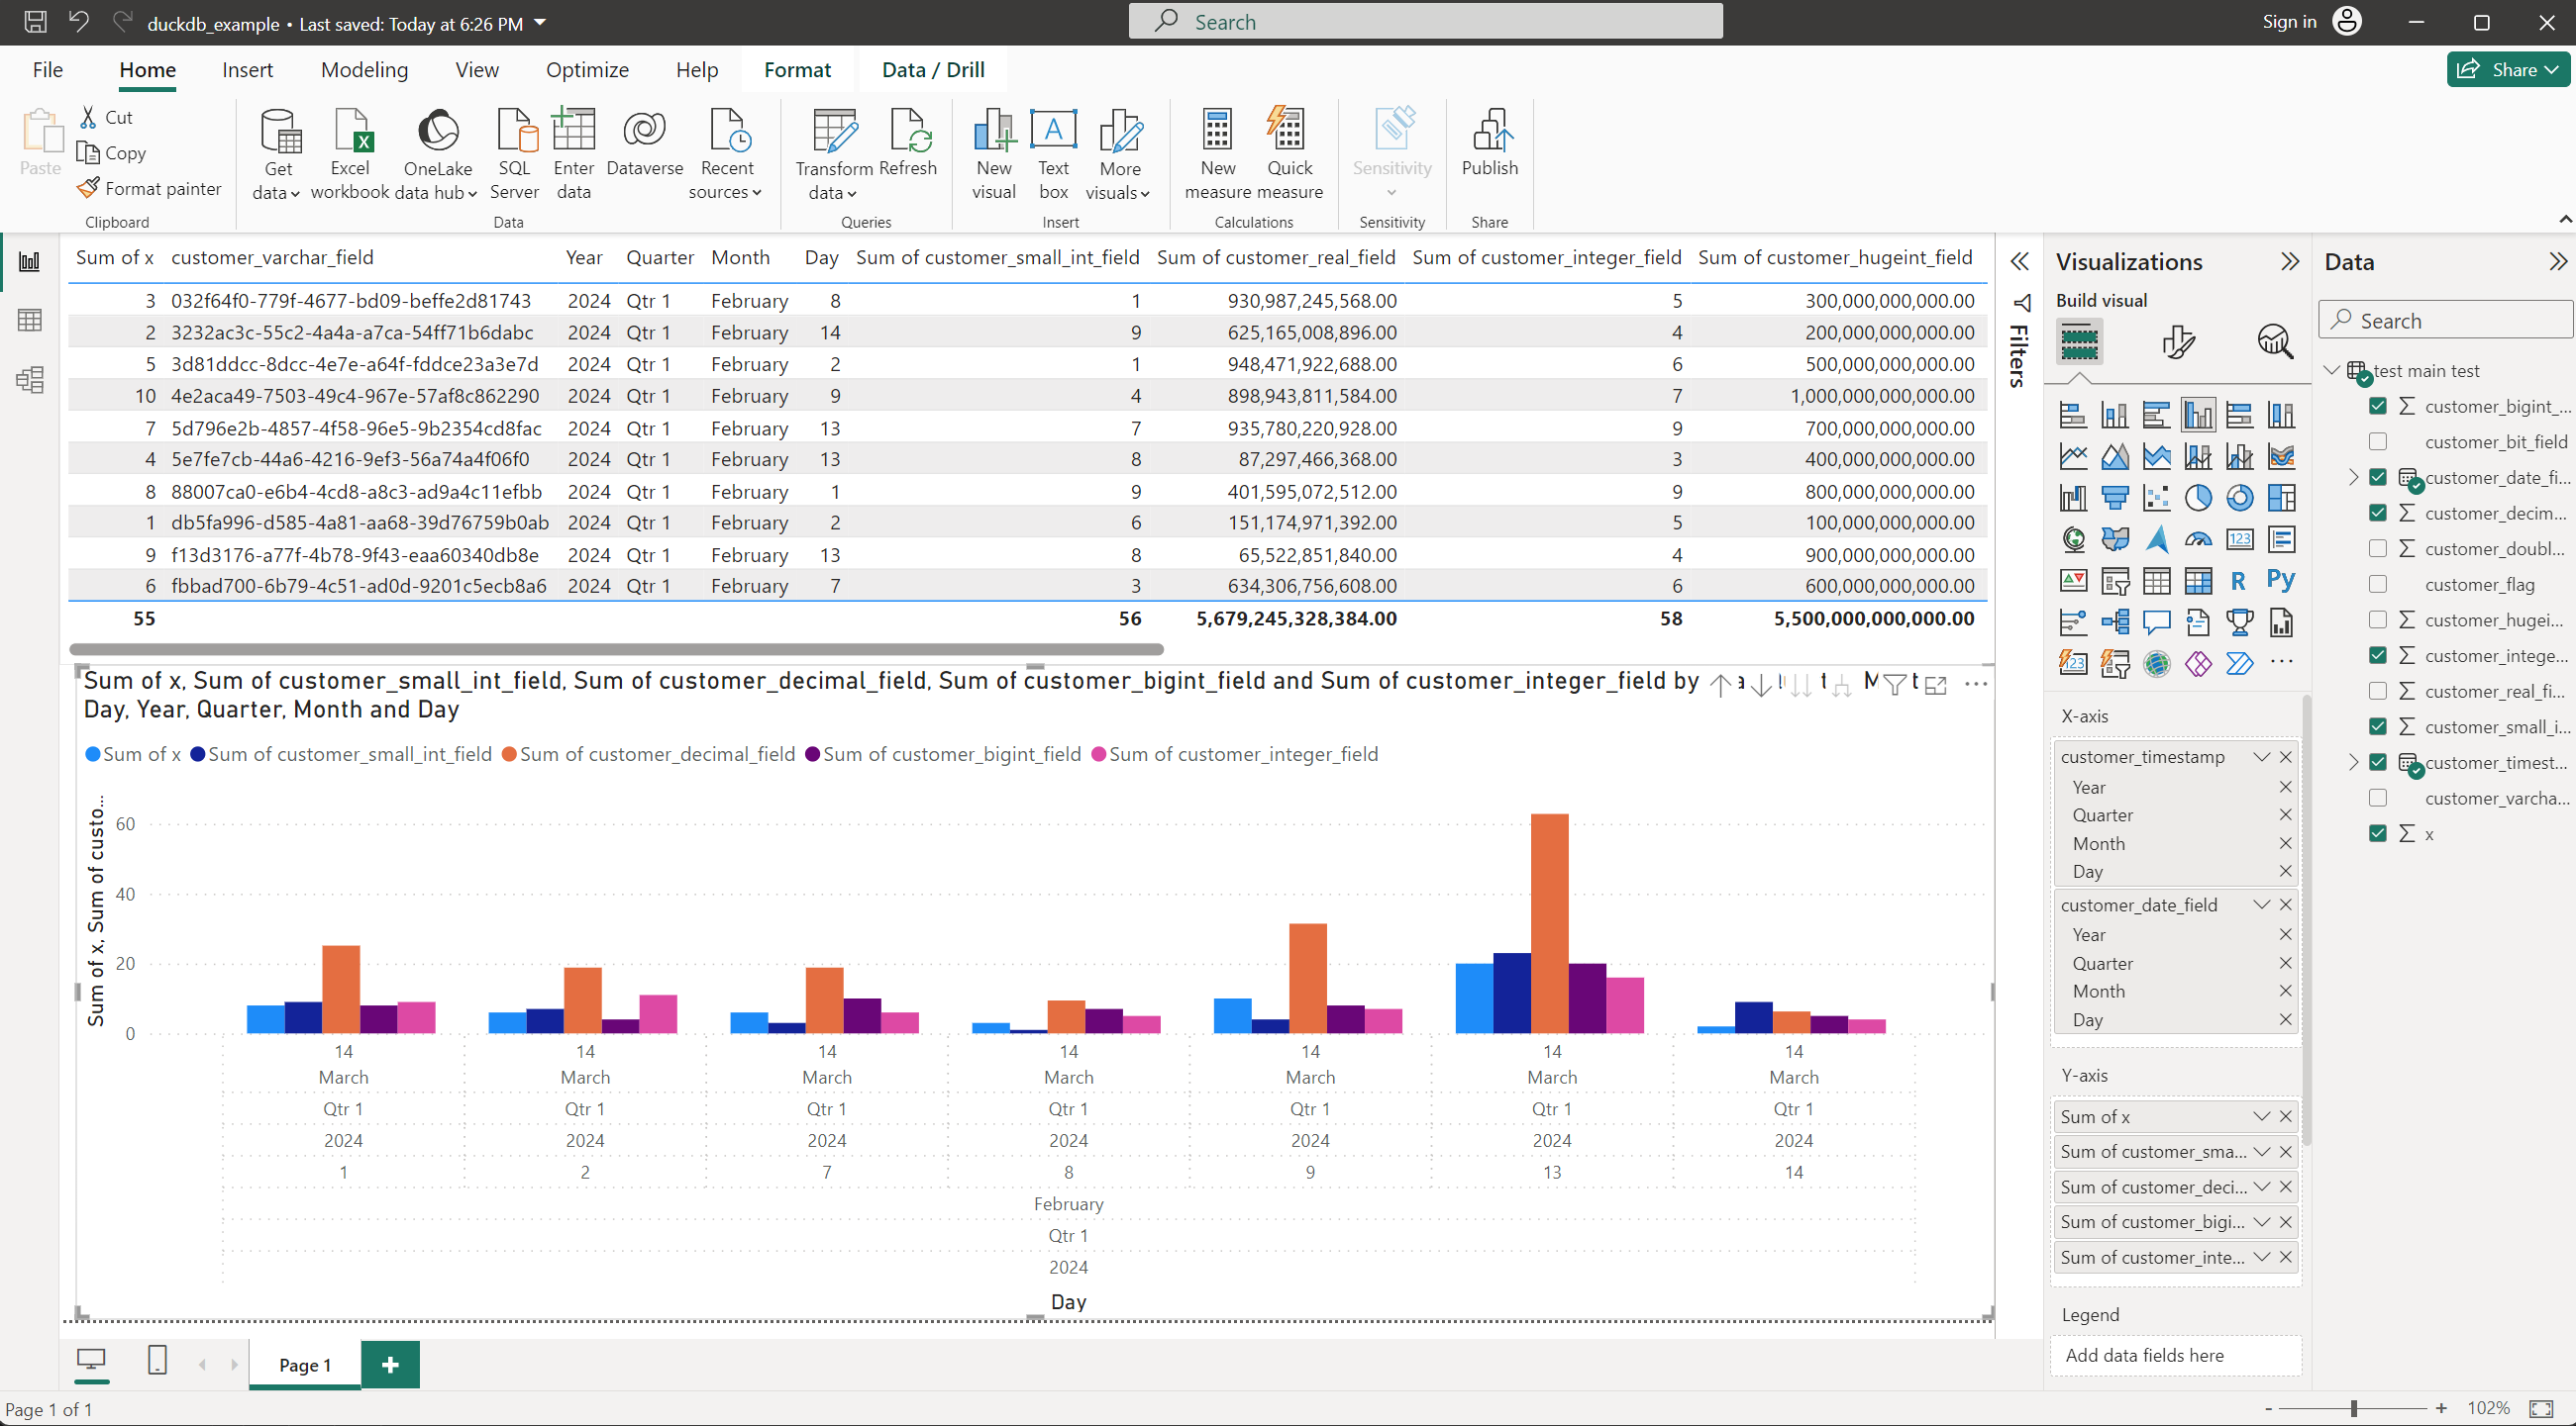The height and width of the screenshot is (1426, 2576).
Task: Collapse the Visualizations pane
Action: pos(2289,262)
